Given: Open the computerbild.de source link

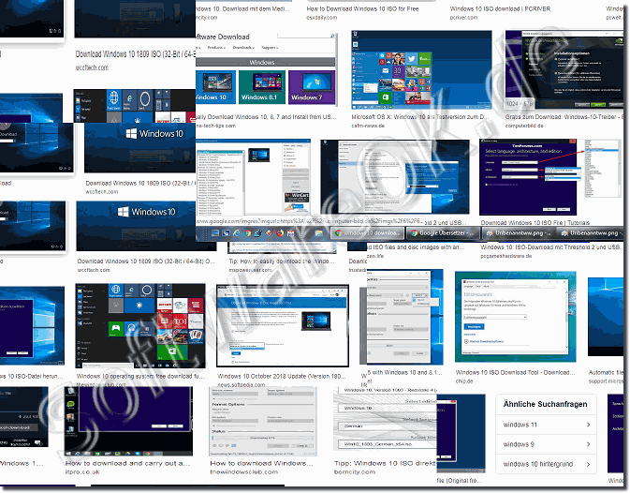Looking at the screenshot, I should pos(524,126).
